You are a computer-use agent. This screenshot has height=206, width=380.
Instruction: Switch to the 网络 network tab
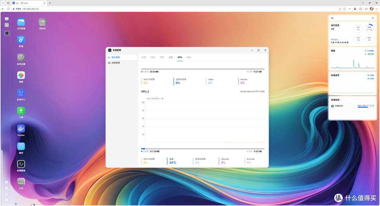click(171, 57)
